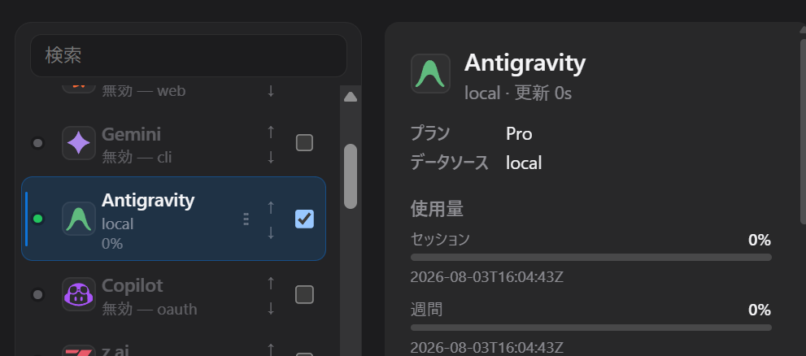Click the gray status dot beside Copilot
Viewport: 806px width, 356px height.
[x=37, y=294]
